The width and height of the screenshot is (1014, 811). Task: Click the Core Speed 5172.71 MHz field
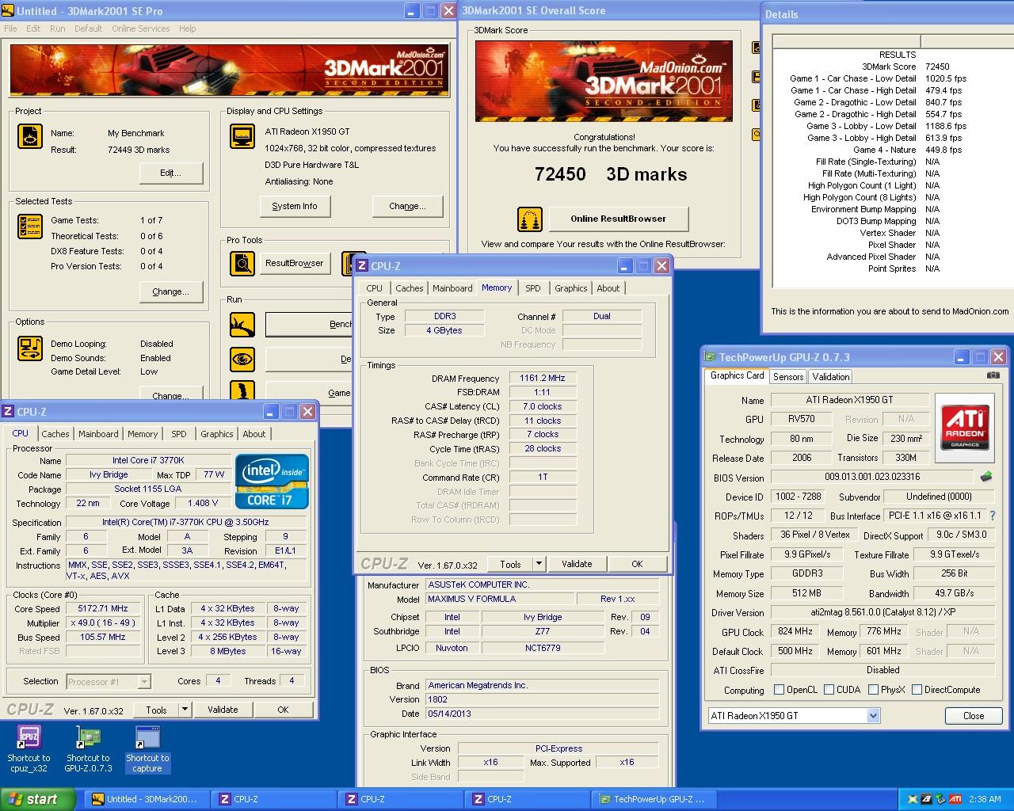pyautogui.click(x=103, y=609)
